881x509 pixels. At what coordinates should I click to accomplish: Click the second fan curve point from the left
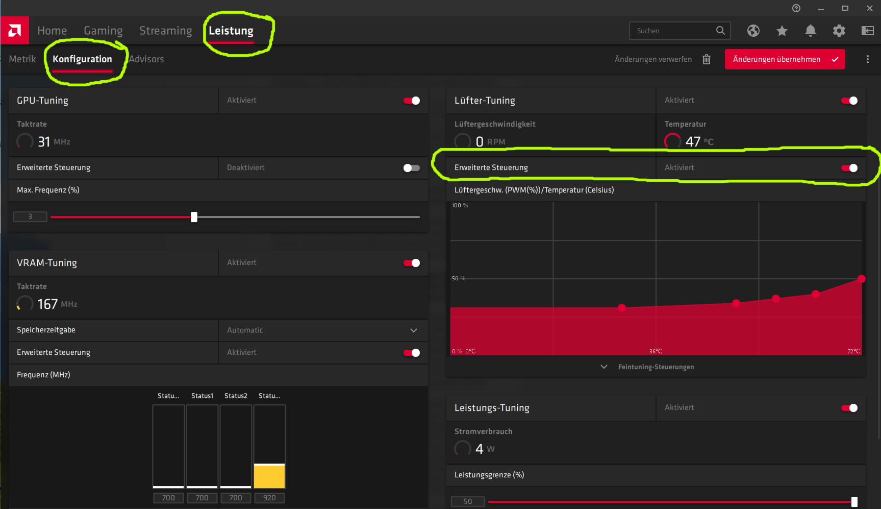(x=736, y=303)
